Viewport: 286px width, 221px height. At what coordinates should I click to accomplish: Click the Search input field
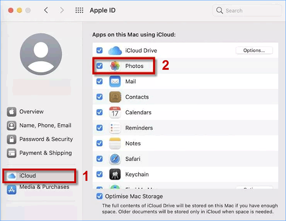pos(247,11)
